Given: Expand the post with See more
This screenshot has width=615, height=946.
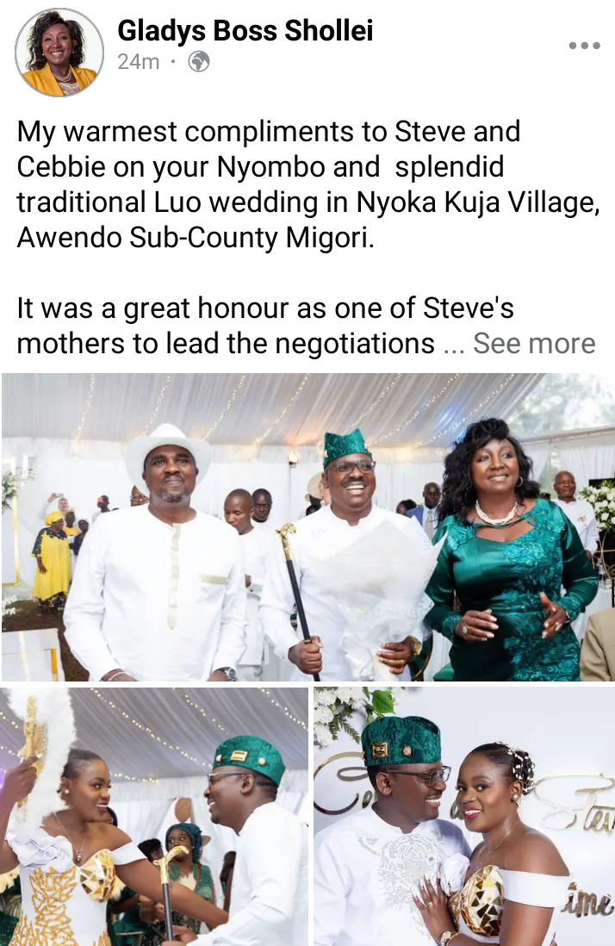Looking at the screenshot, I should pos(534,343).
